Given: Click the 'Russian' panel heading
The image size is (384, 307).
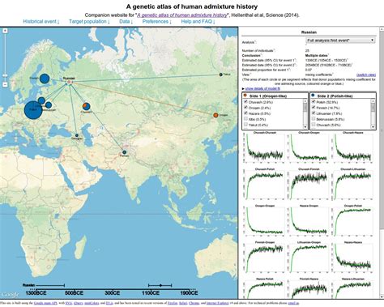Looking at the screenshot, I should point(309,32).
